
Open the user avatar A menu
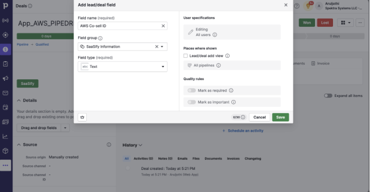coord(319,6)
